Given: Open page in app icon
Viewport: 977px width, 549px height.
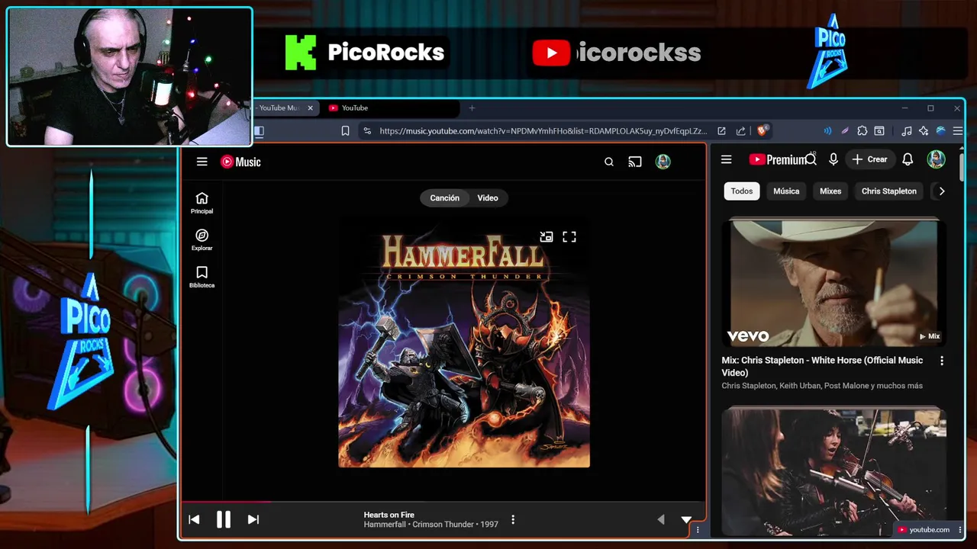Looking at the screenshot, I should tap(721, 131).
